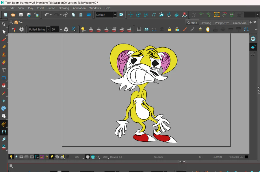
Task: Open the Workspace Manager icon
Action: click(121, 15)
